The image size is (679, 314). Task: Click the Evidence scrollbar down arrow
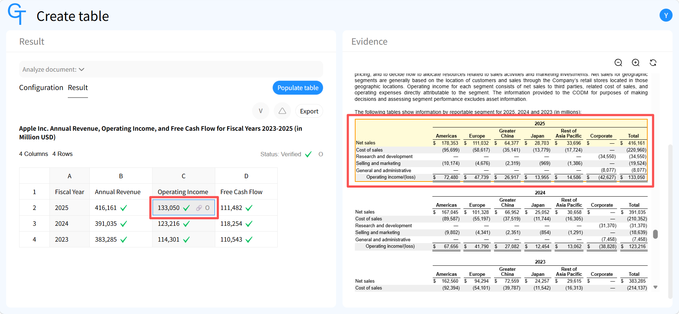point(655,287)
